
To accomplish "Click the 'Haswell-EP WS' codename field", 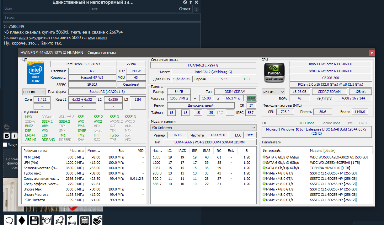I will pyautogui.click(x=92, y=78).
